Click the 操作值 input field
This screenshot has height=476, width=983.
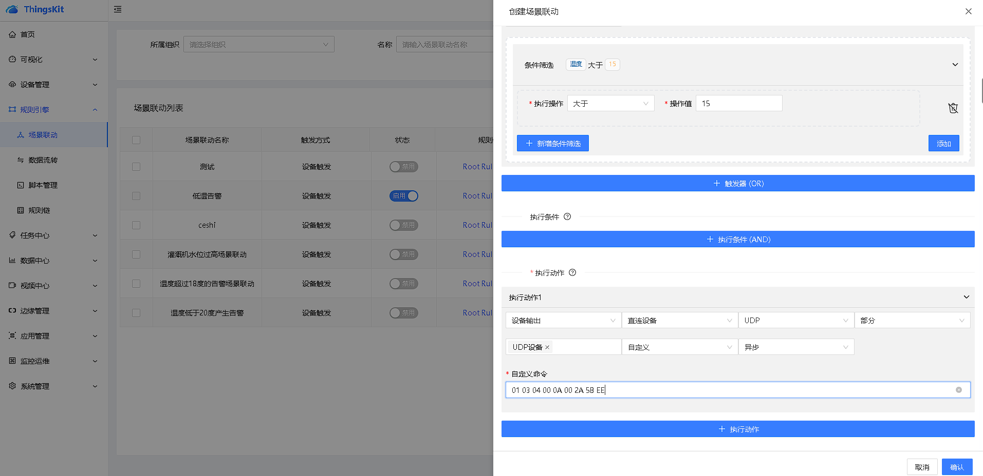pyautogui.click(x=738, y=104)
